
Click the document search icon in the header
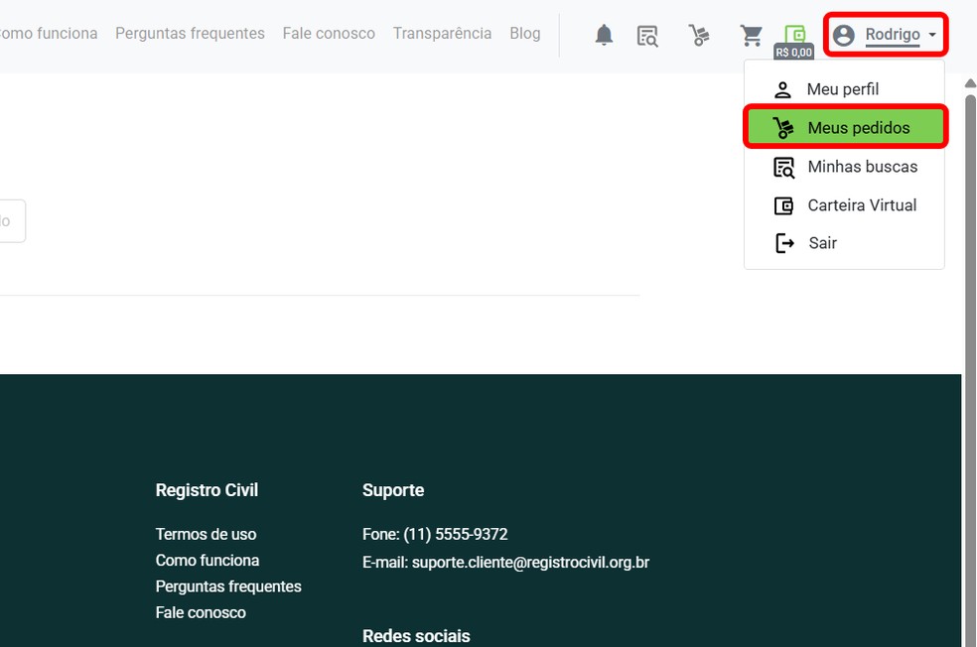pyautogui.click(x=648, y=35)
